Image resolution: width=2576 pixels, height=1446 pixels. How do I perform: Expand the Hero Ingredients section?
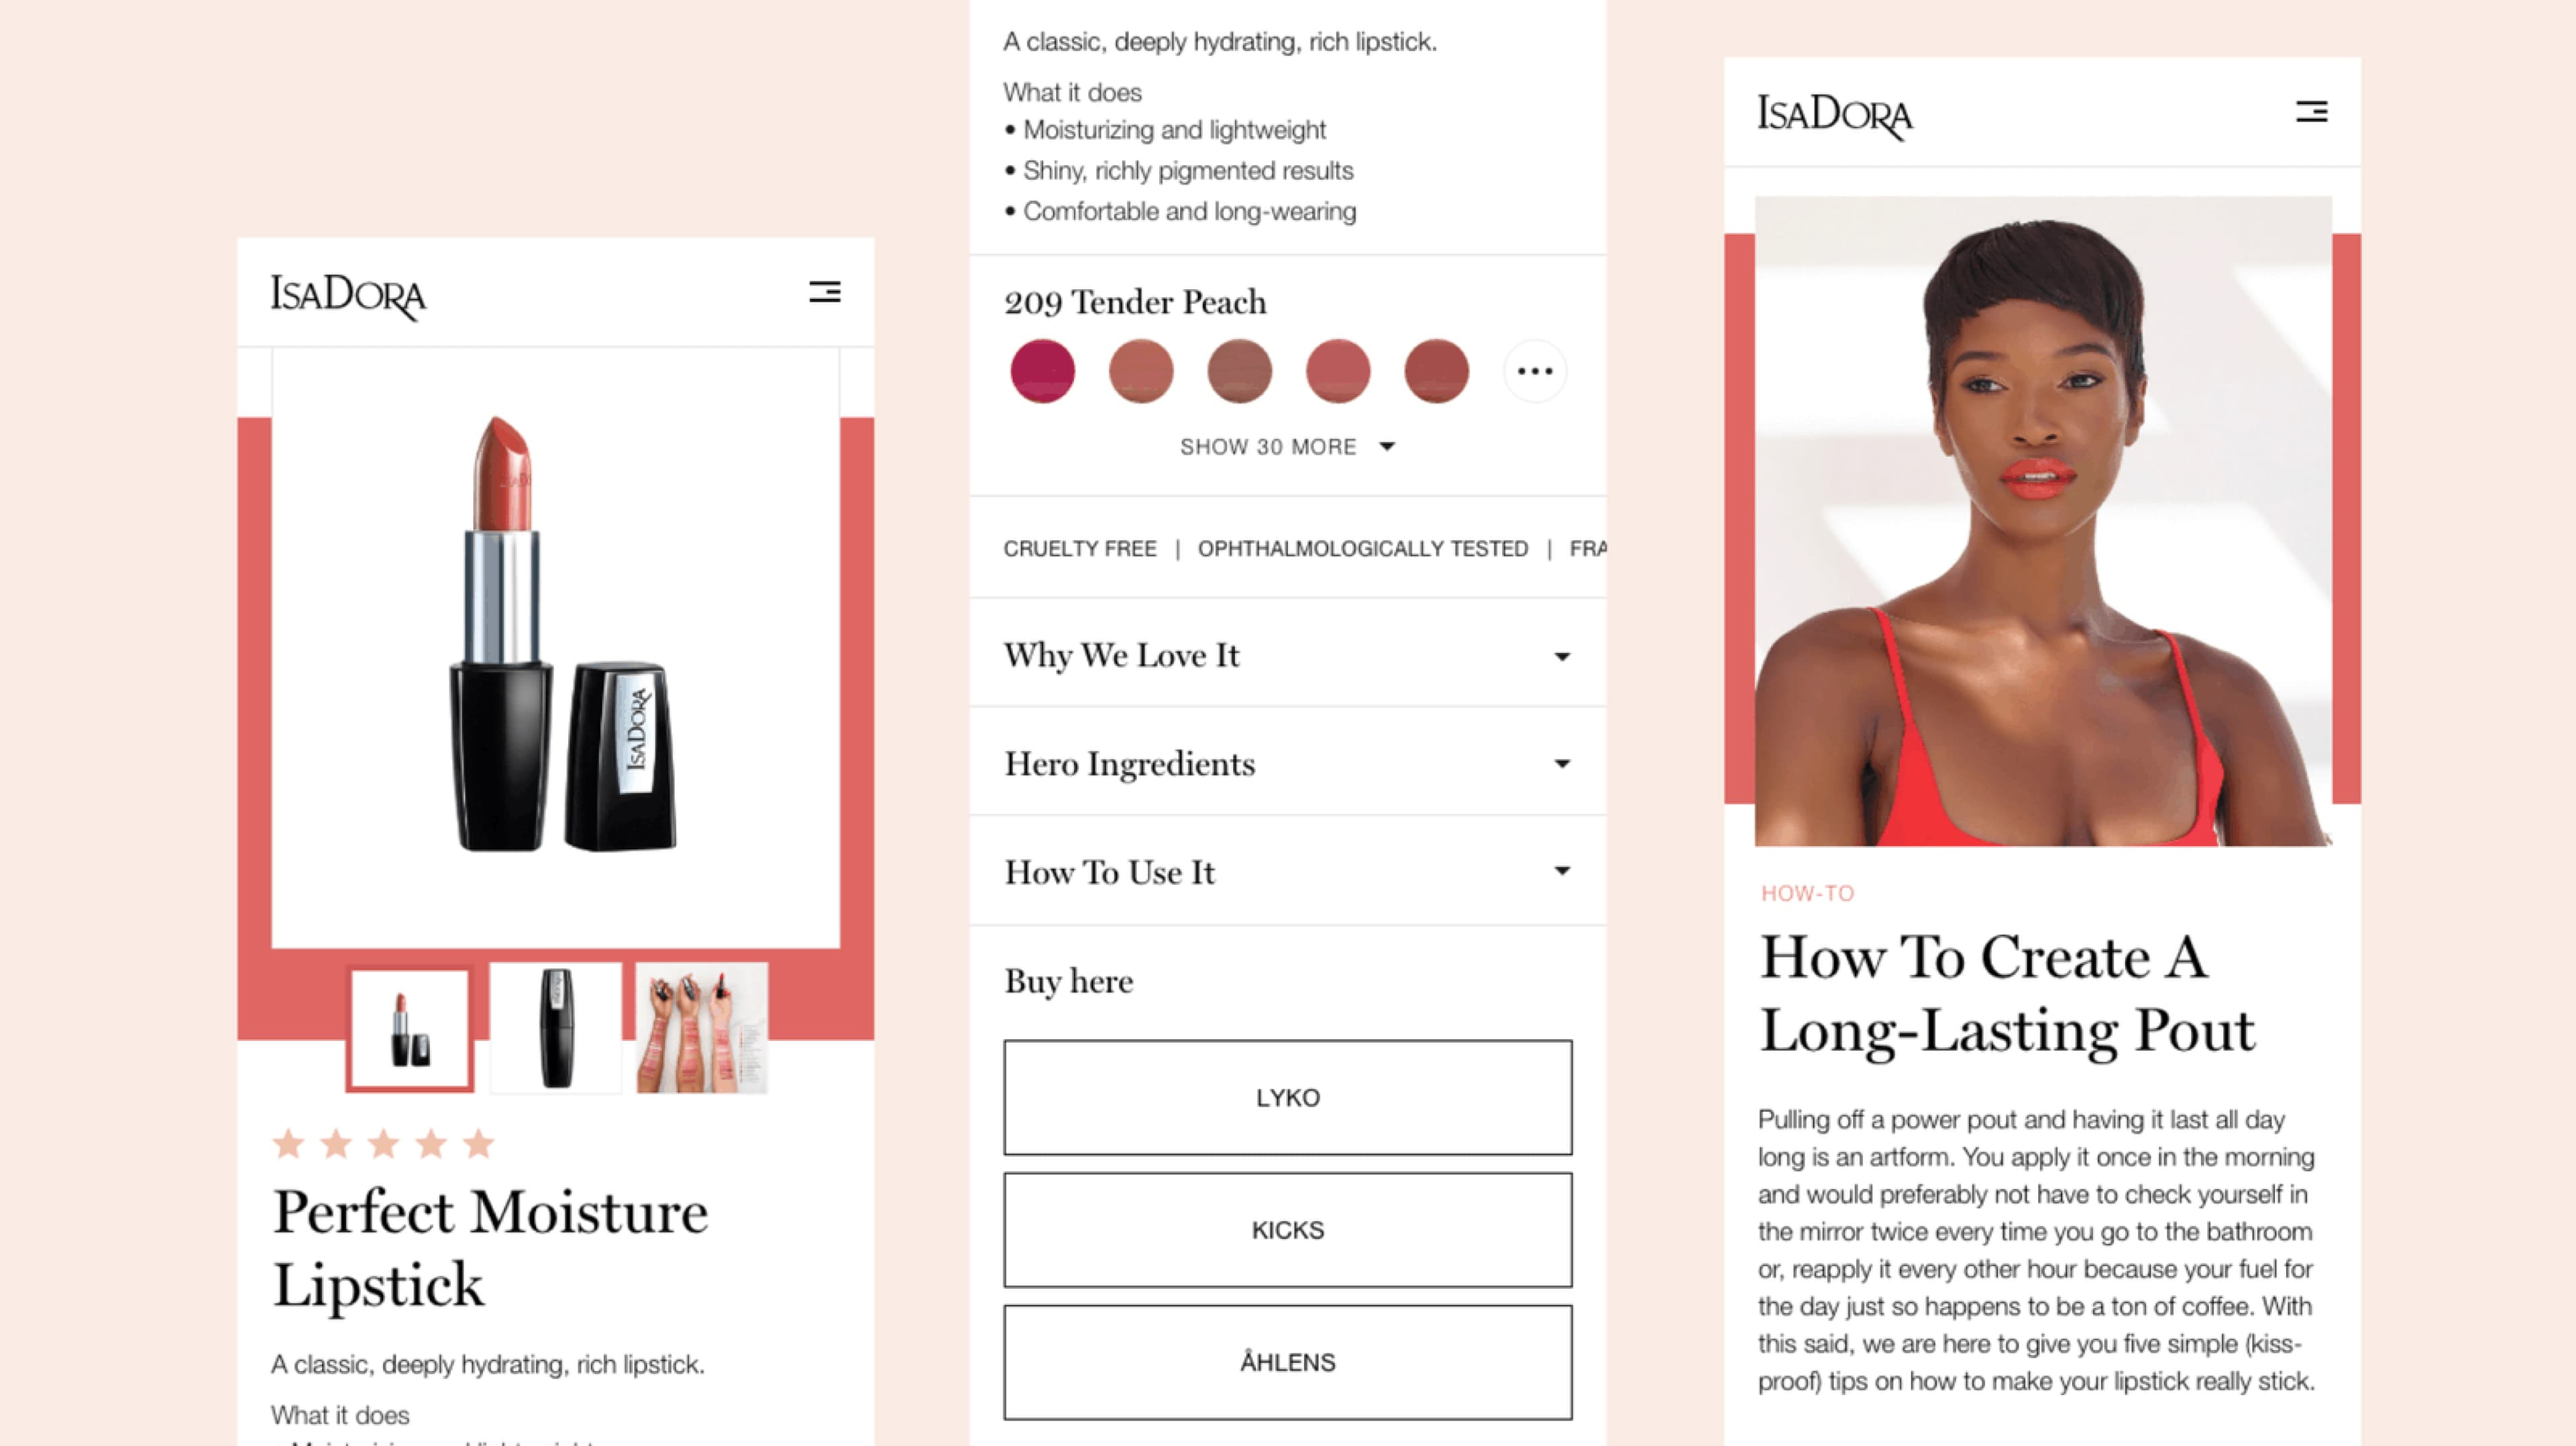(x=1288, y=763)
